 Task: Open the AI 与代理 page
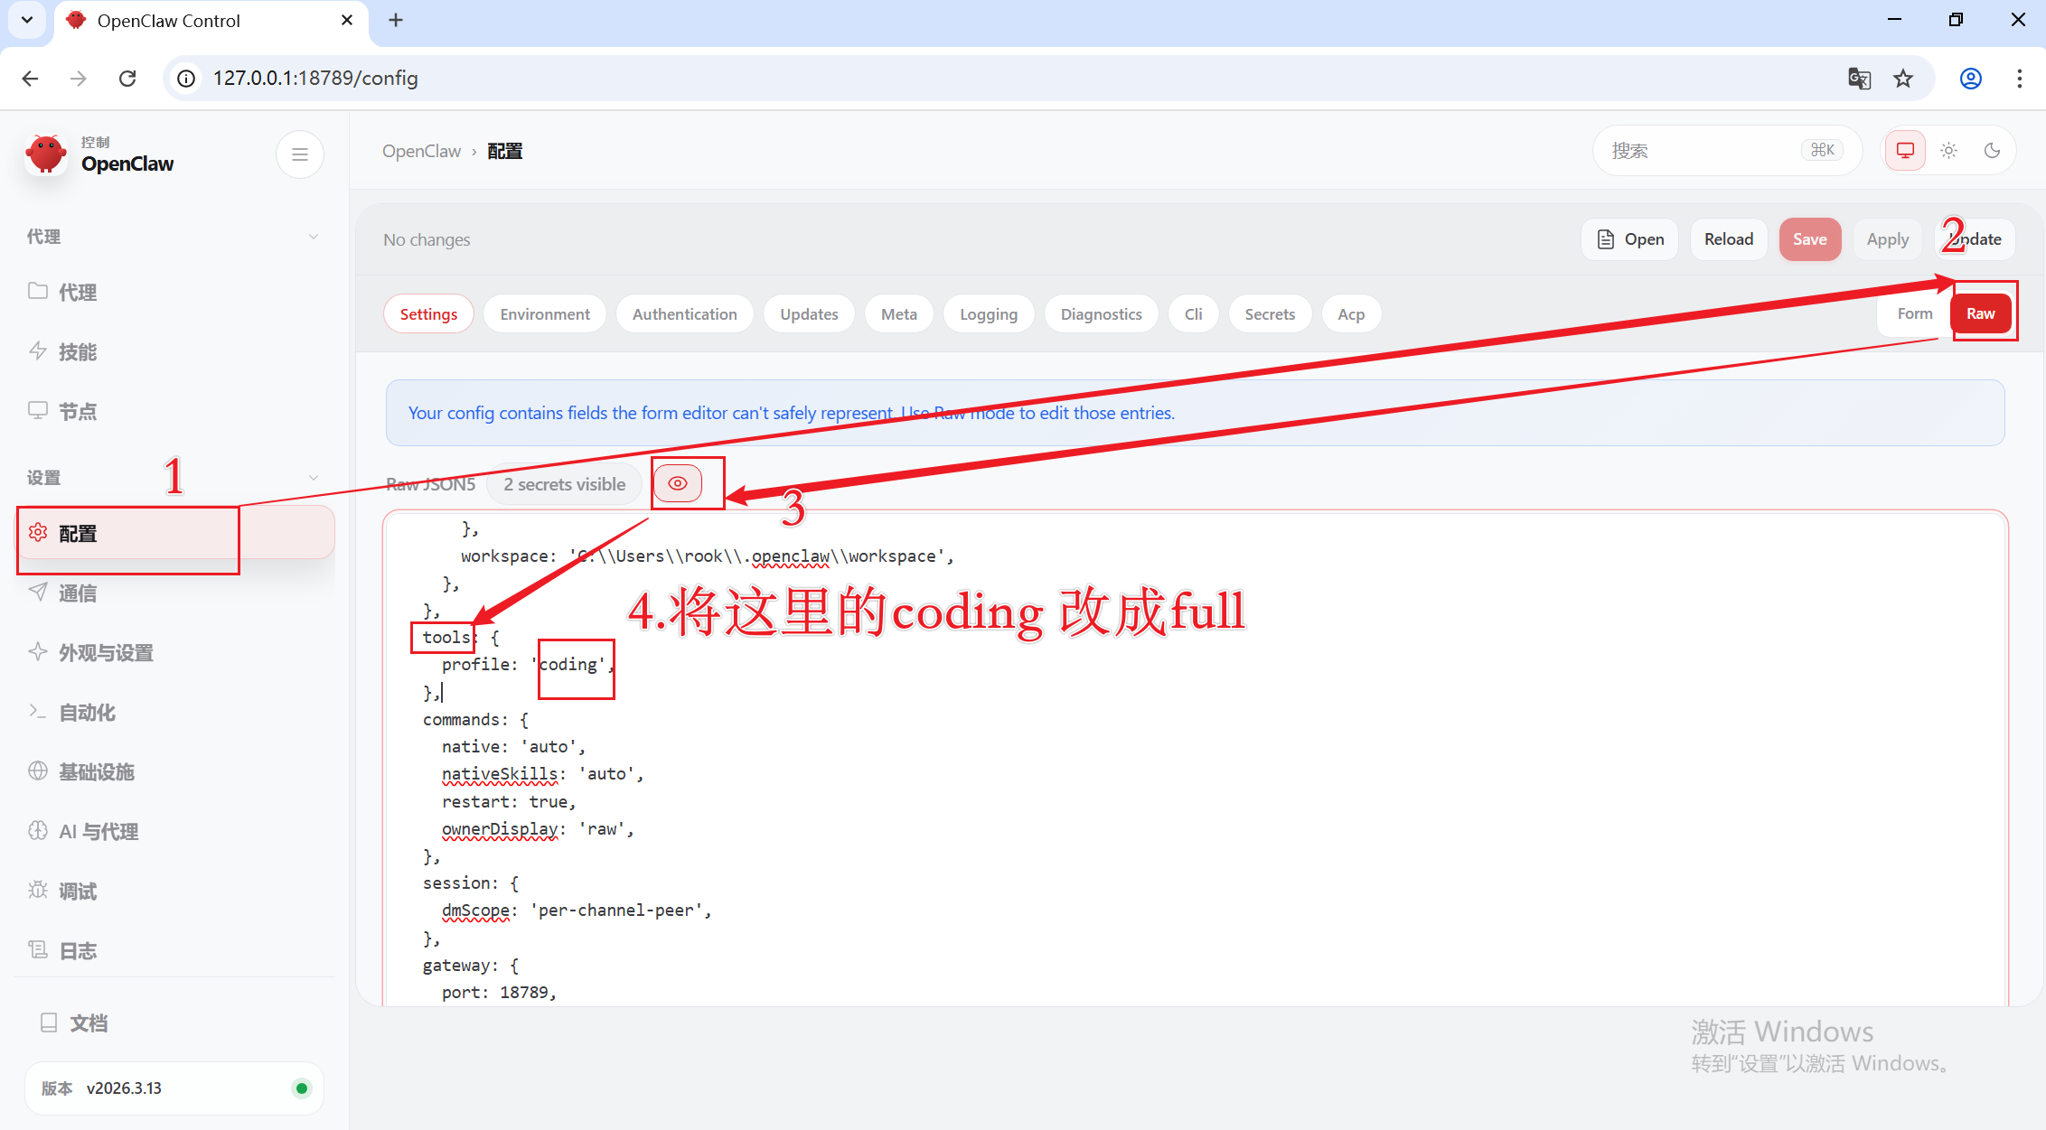174,831
